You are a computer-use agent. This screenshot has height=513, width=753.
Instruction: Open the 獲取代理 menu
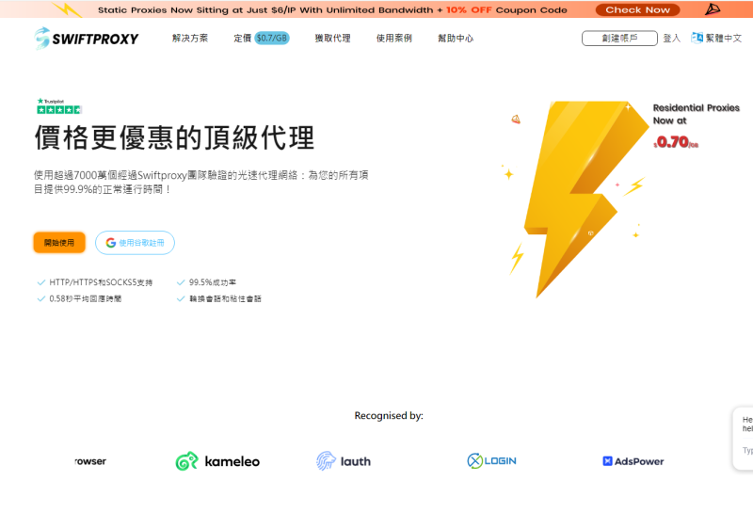point(332,38)
